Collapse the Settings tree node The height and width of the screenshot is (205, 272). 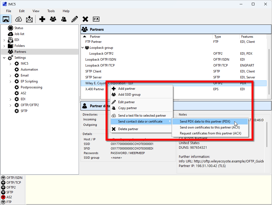click(x=4, y=58)
